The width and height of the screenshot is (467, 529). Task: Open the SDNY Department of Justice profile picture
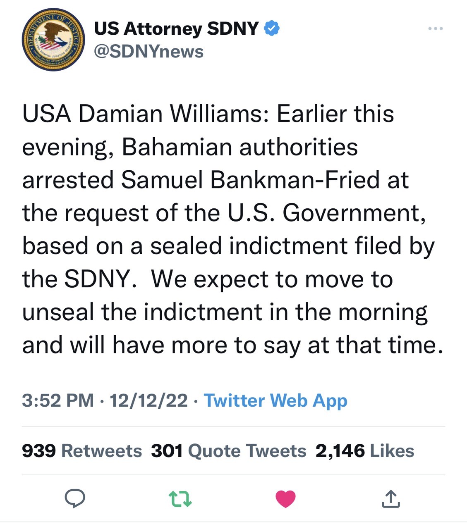53,40
